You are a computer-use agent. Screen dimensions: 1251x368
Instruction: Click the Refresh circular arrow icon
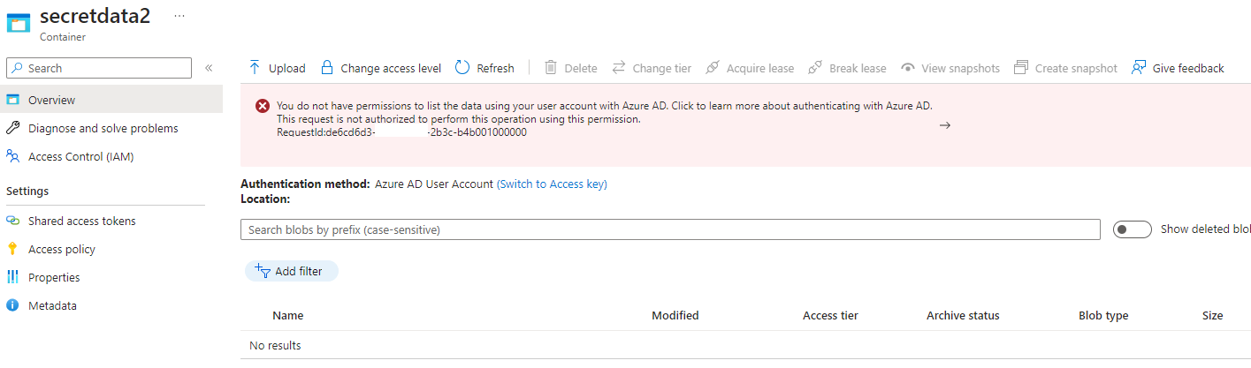coord(462,68)
